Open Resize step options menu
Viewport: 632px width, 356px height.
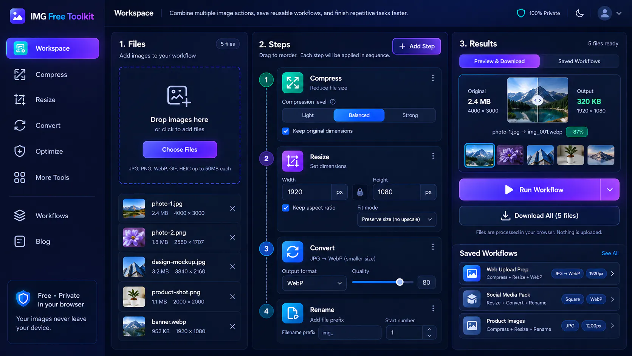coord(433,156)
